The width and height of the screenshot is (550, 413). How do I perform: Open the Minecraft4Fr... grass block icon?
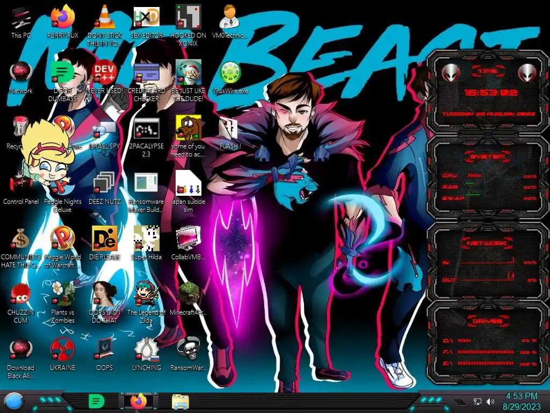pos(189,299)
